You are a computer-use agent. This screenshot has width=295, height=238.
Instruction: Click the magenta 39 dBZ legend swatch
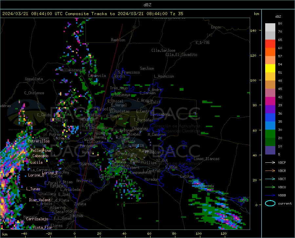tap(270, 101)
